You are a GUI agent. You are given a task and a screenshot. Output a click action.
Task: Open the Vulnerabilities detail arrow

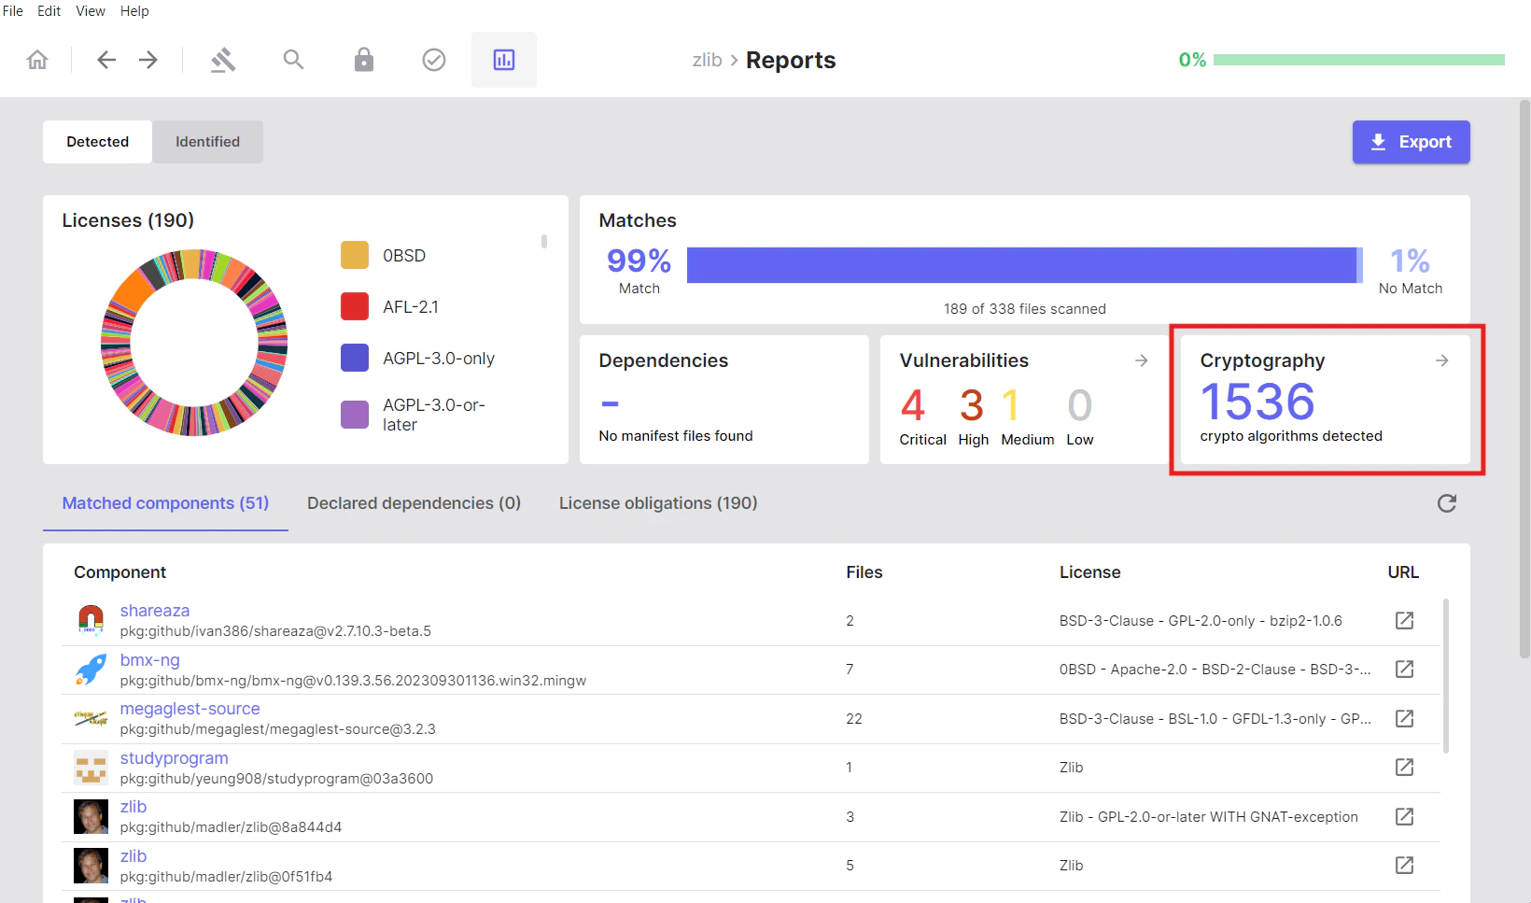tap(1141, 360)
